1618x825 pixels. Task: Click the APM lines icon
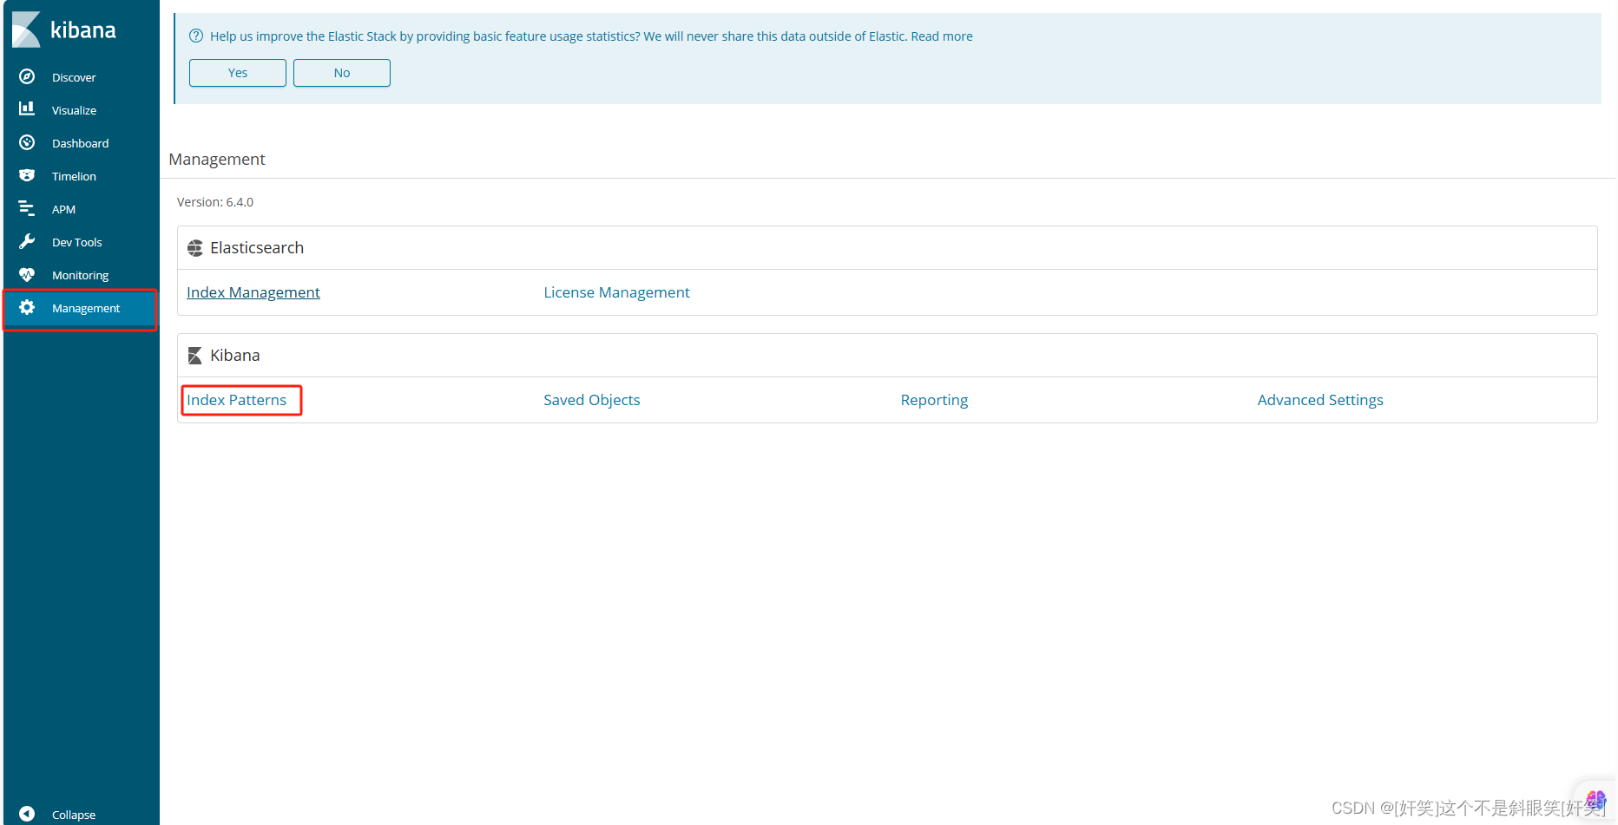point(27,208)
